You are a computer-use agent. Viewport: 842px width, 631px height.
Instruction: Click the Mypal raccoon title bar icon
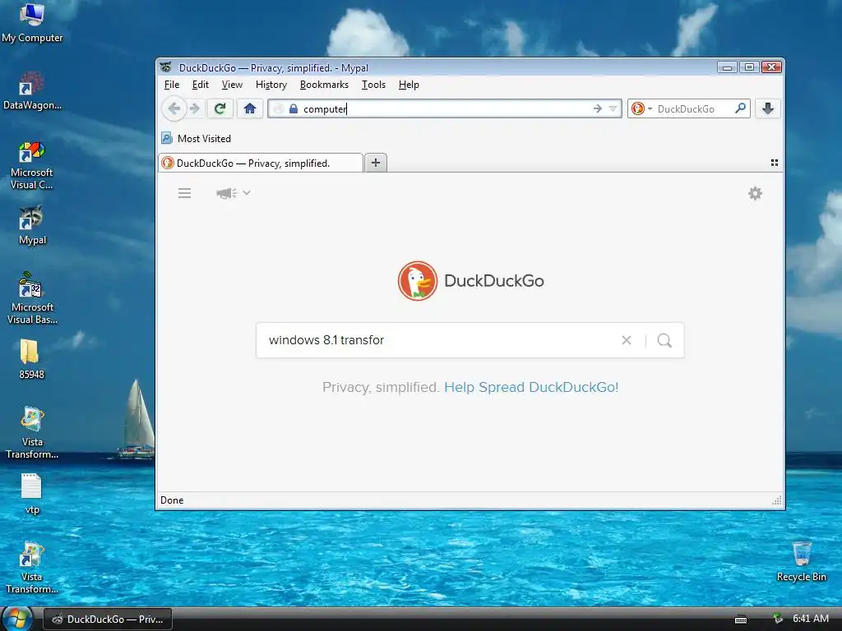click(166, 67)
